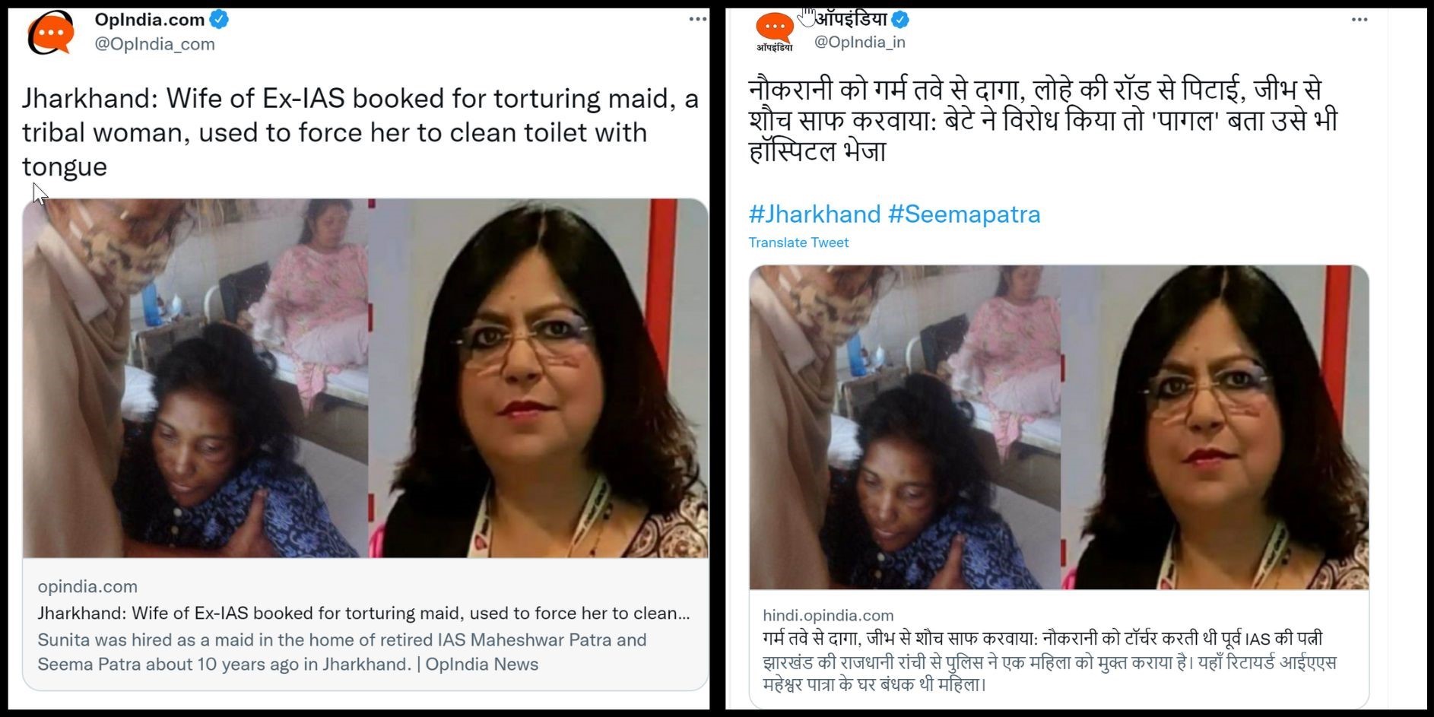Click the ऑपइंडिया account display name
Screen dimensions: 1434x717
[x=851, y=18]
